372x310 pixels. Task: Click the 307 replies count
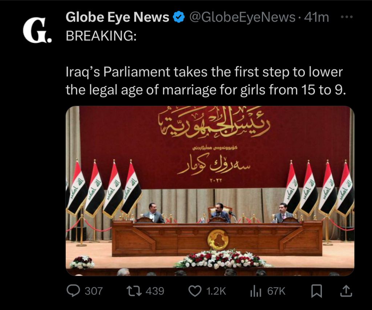[94, 291]
